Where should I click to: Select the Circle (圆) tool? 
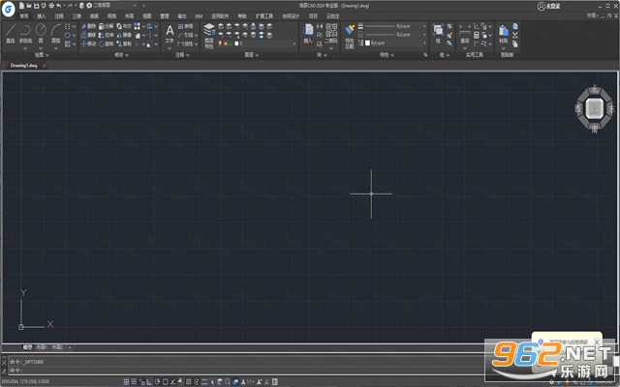click(41, 33)
